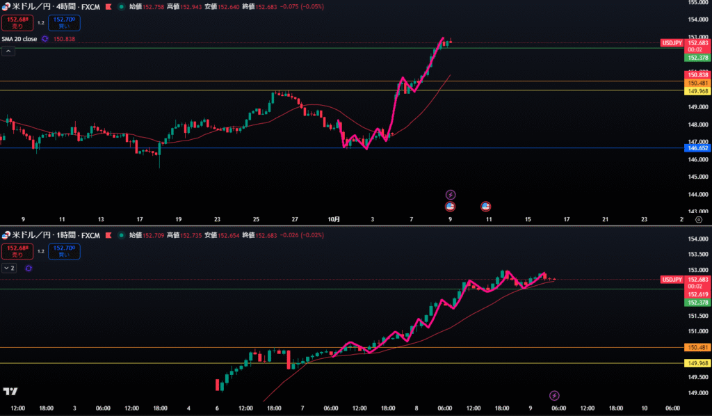
Task: Open the US flag economic event near date 11
Action: click(486, 206)
